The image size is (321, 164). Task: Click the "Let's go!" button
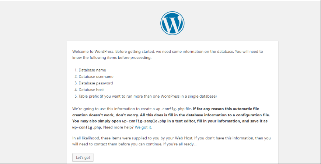point(83,157)
